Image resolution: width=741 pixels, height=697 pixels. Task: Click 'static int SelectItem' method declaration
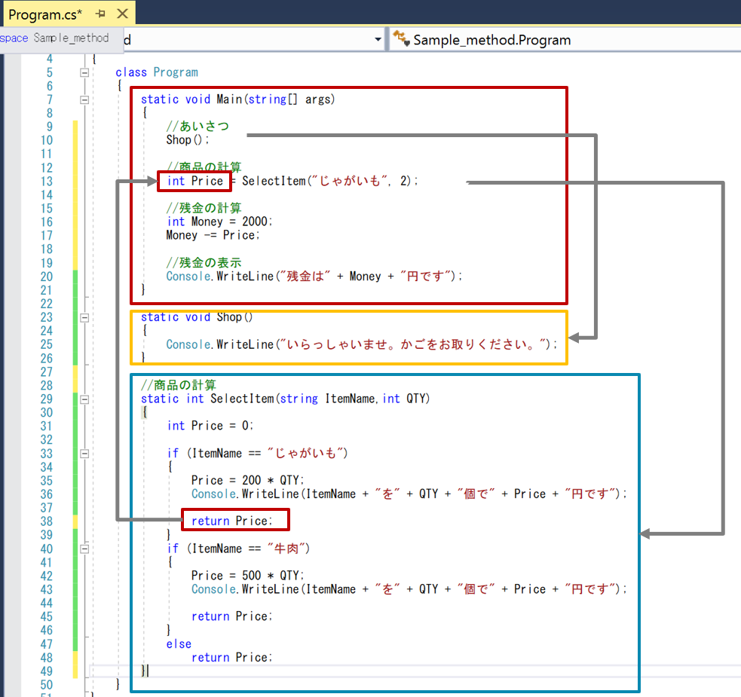[286, 399]
